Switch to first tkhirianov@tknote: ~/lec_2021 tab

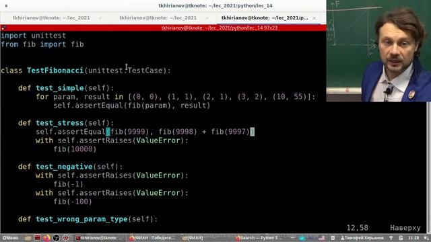[51, 18]
